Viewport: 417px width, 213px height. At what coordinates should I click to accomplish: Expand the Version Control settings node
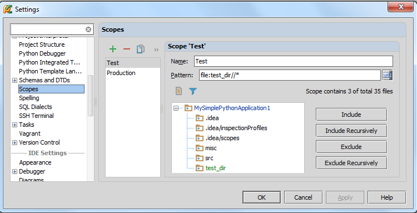coord(14,143)
